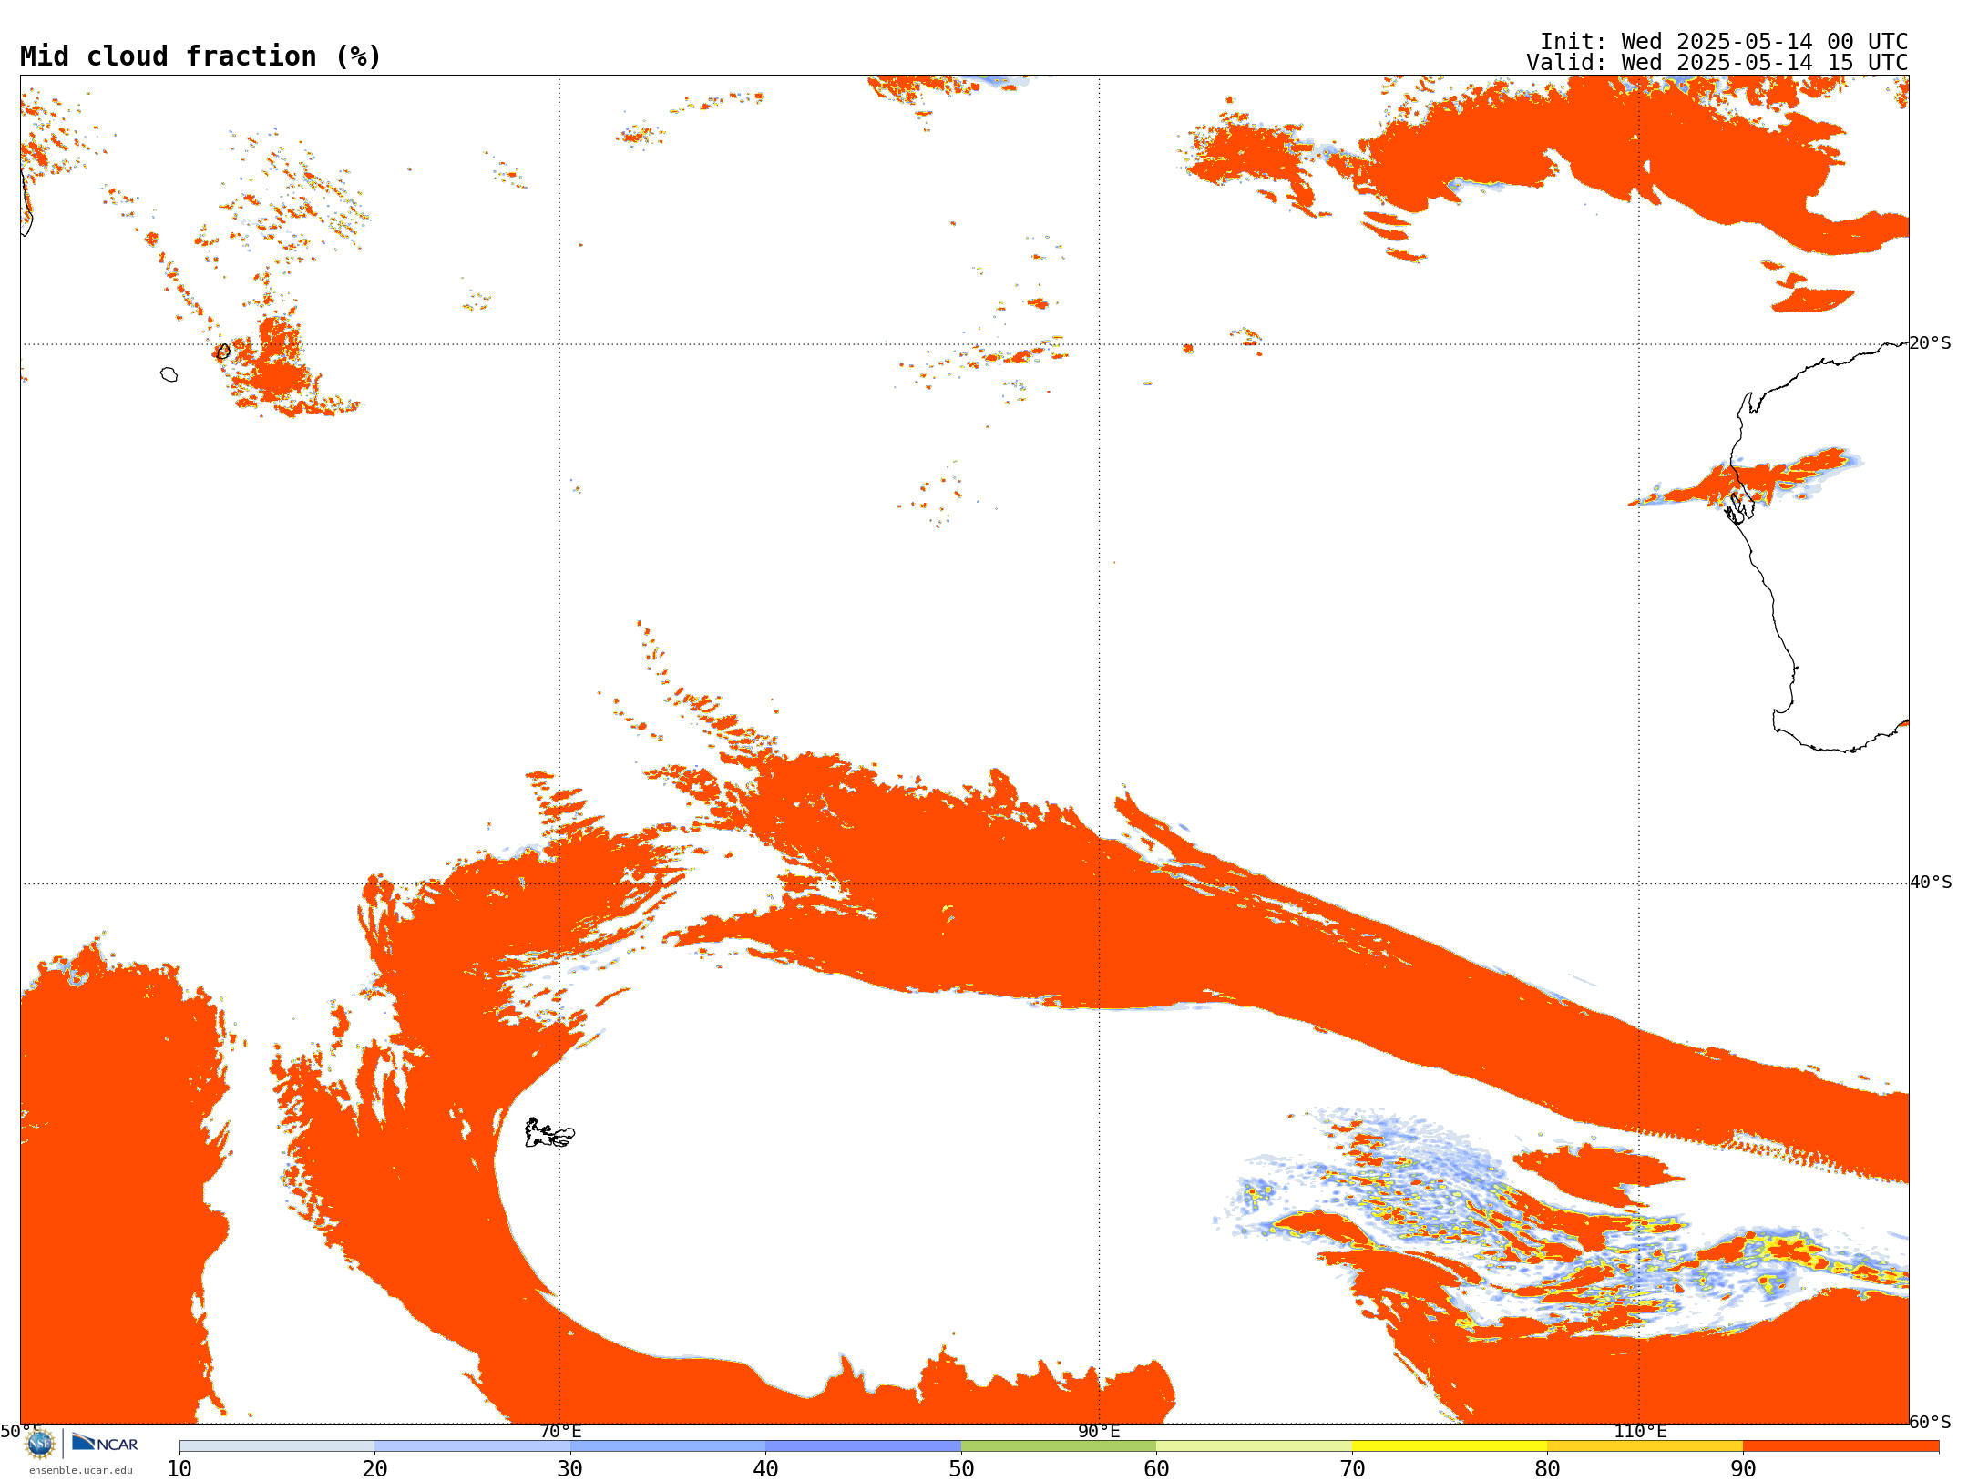The image size is (1968, 1481).
Task: Click the 10–20 pale gray colorbar segment
Action: 277,1446
